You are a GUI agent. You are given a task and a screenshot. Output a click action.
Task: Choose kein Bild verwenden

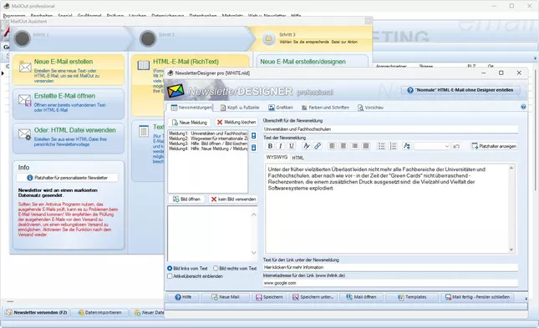click(233, 199)
